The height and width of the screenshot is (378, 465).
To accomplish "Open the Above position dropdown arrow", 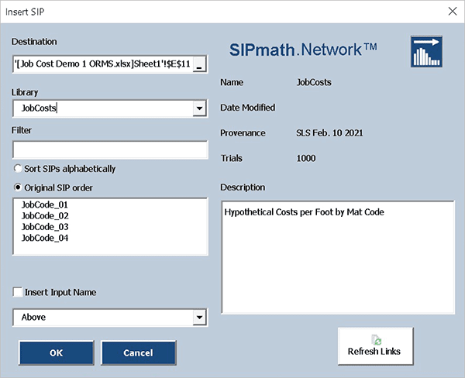I will click(199, 318).
